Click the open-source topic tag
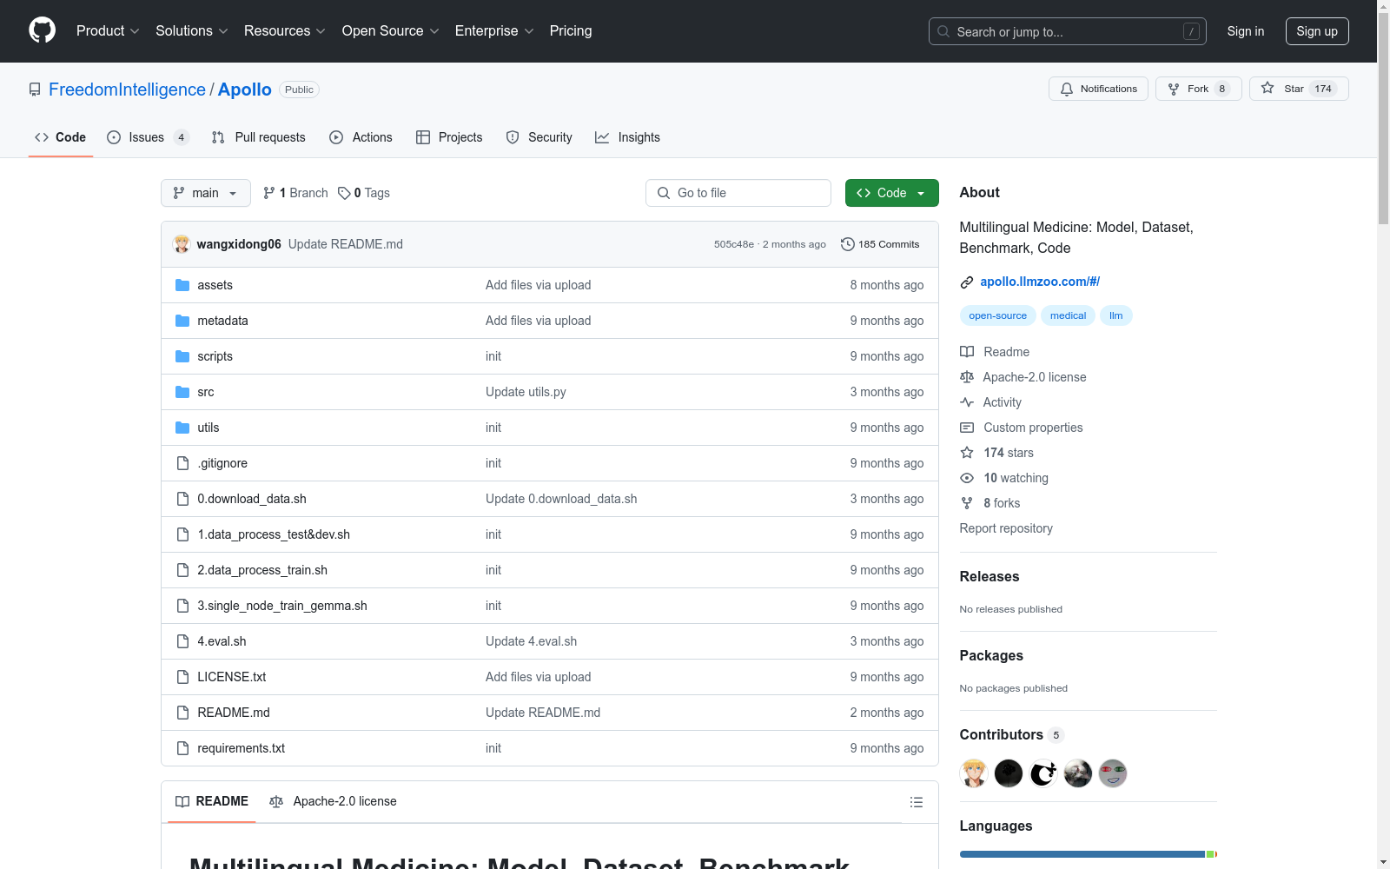 coord(997,315)
